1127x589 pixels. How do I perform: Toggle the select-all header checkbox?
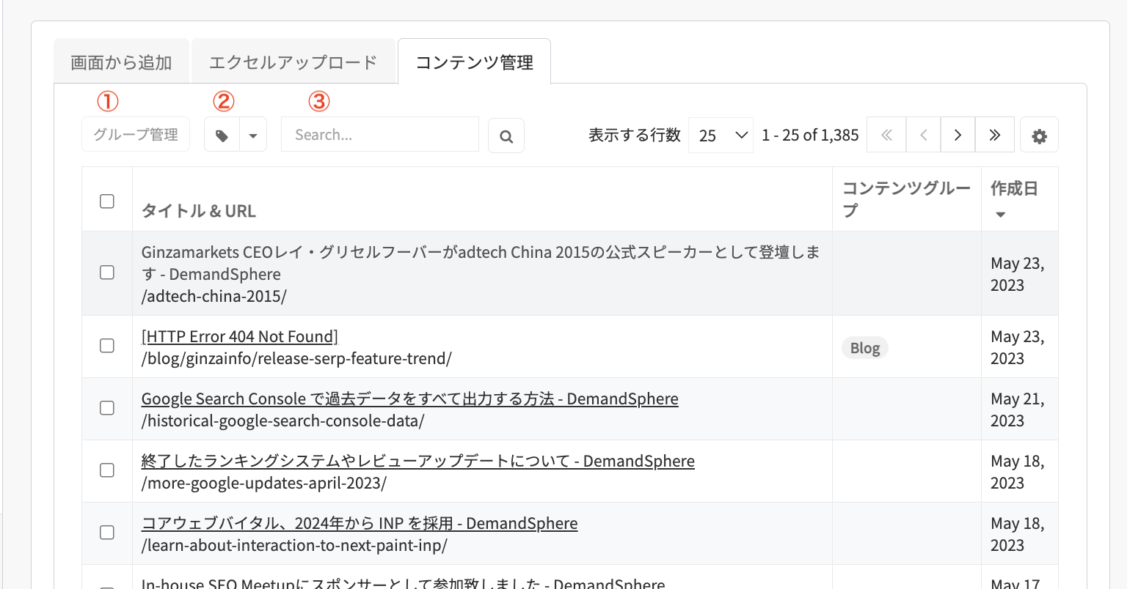[107, 201]
